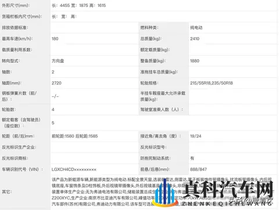Image resolution: width=279 pixels, height=210 pixels.
Task: Select the 外形尺寸(mm) label
Action: (16, 5)
